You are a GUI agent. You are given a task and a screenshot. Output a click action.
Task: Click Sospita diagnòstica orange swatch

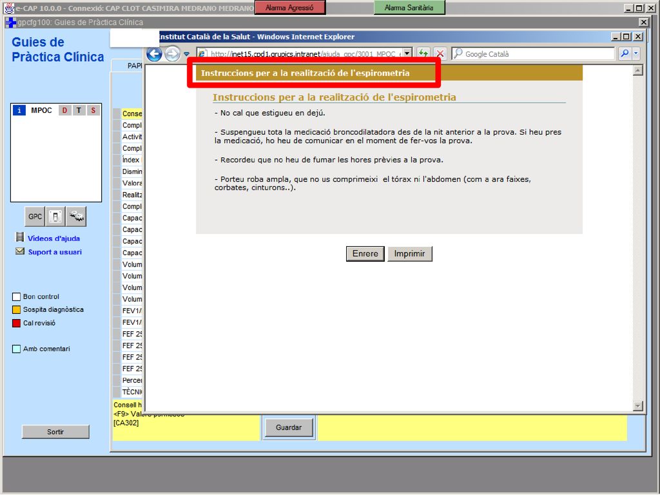[x=16, y=310]
